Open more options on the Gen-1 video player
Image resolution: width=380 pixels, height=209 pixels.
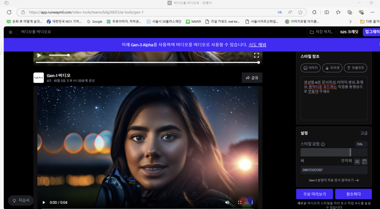[x=252, y=202]
